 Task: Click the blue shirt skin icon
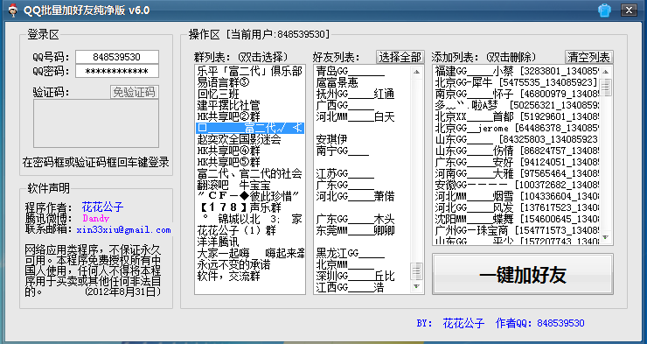pos(604,11)
